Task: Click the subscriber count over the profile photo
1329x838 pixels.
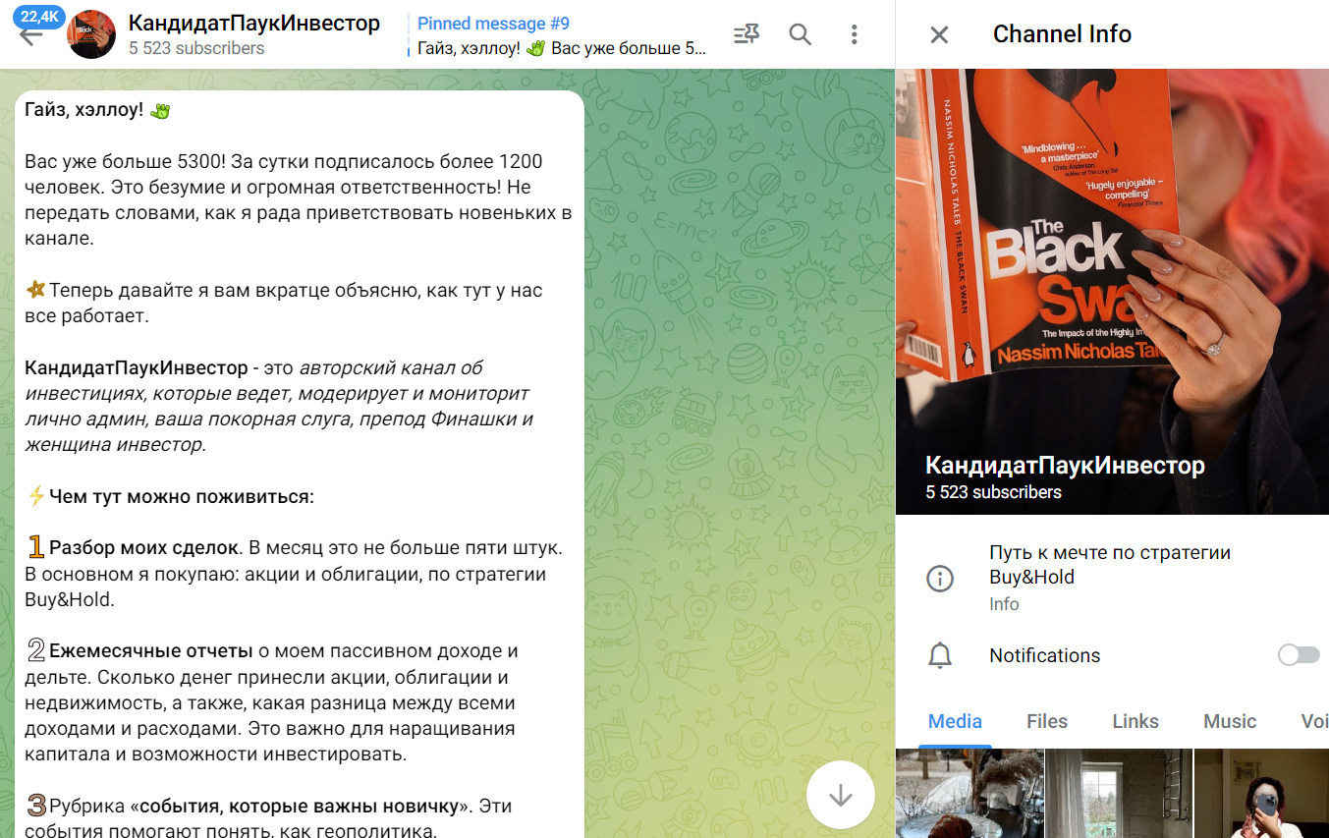Action: (994, 492)
